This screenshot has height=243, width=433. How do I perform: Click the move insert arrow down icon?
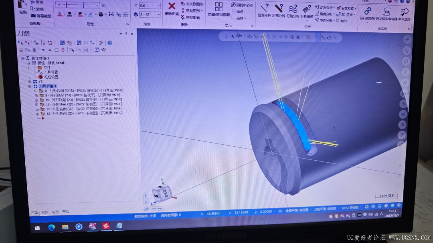tap(43, 50)
